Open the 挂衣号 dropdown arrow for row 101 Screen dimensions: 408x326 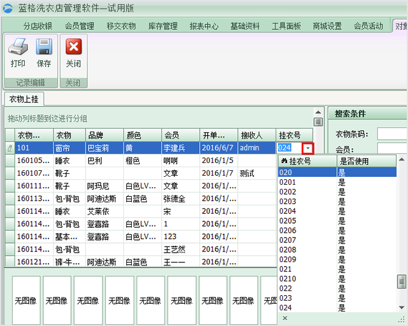[x=308, y=148]
